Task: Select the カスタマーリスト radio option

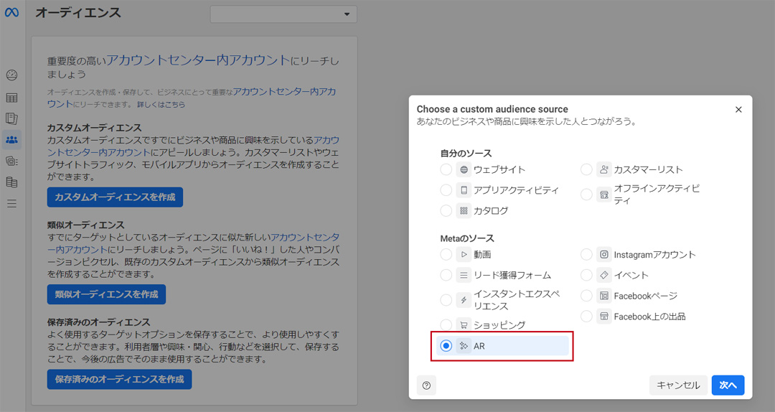Action: [x=587, y=170]
